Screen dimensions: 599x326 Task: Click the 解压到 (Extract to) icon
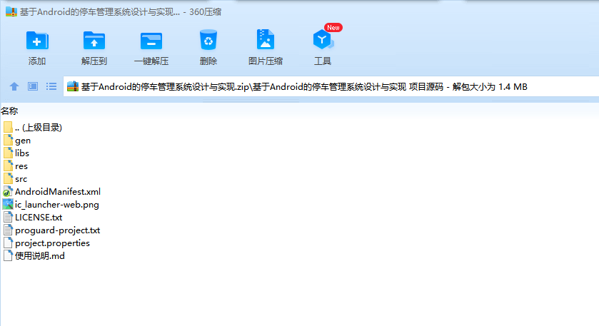[94, 41]
